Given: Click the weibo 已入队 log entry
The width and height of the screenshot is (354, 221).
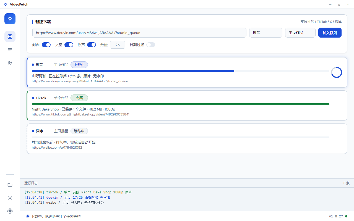Looking at the screenshot, I should pyautogui.click(x=64, y=202).
